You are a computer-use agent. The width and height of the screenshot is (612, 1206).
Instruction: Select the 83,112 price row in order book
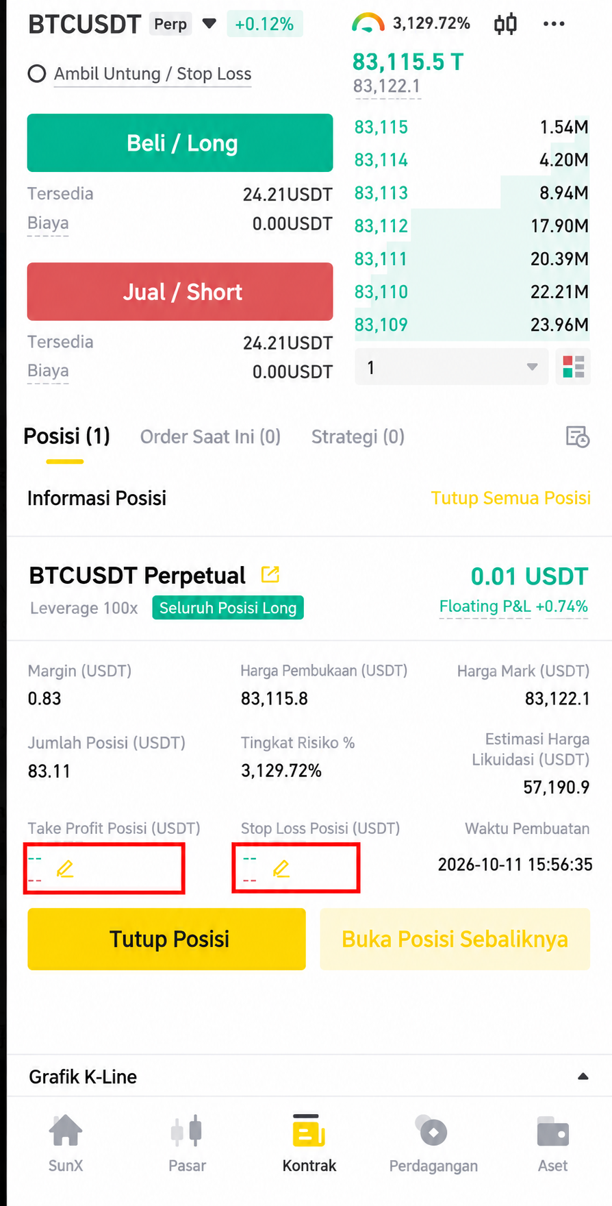472,225
